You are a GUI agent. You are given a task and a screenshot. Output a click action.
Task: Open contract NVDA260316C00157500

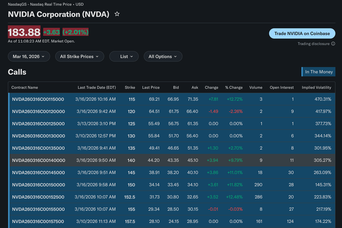click(x=38, y=221)
